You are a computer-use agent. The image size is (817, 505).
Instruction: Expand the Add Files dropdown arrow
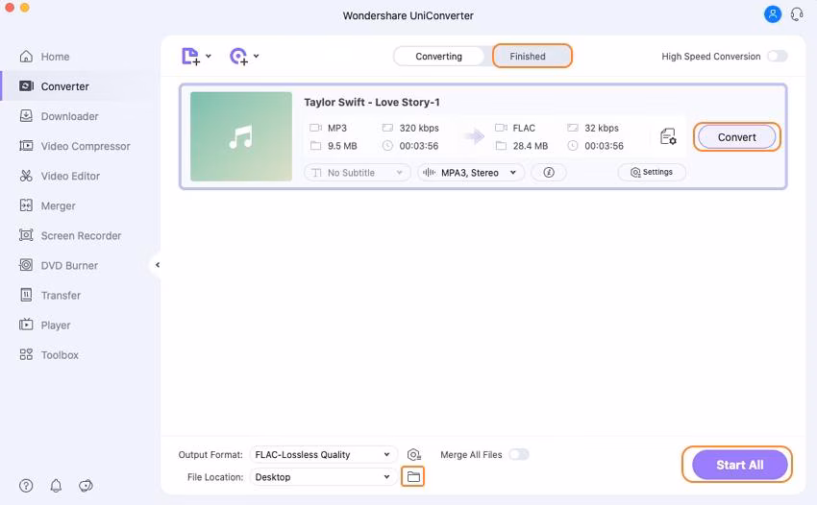[209, 56]
